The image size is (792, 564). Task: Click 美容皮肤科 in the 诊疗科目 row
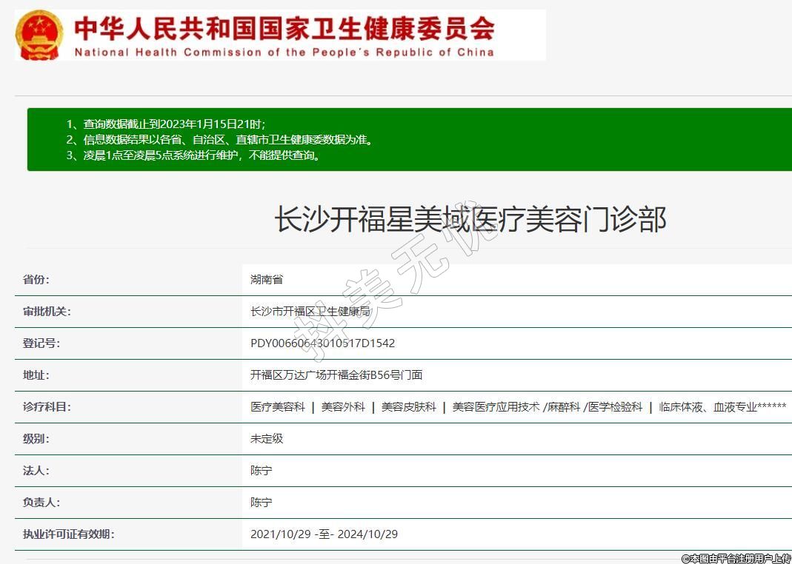[x=408, y=407]
